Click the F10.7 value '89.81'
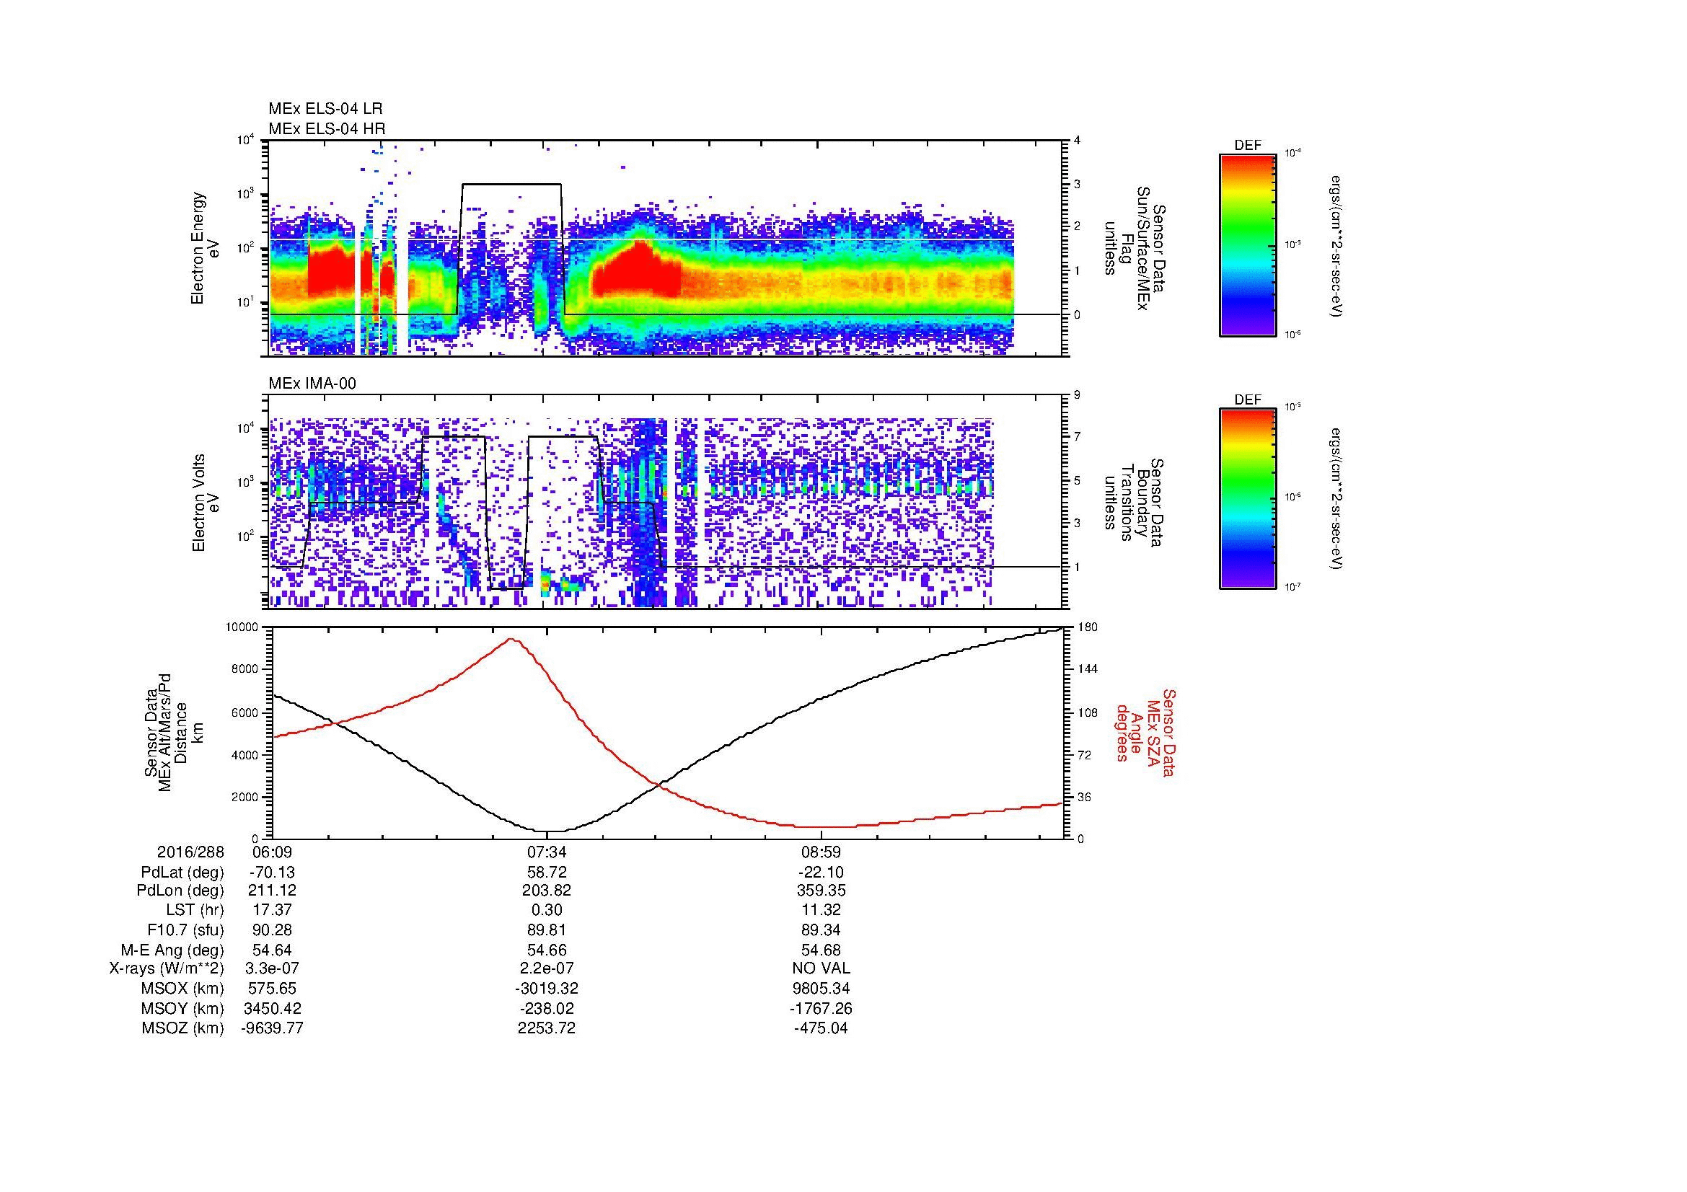The height and width of the screenshot is (1192, 1687). tap(547, 930)
